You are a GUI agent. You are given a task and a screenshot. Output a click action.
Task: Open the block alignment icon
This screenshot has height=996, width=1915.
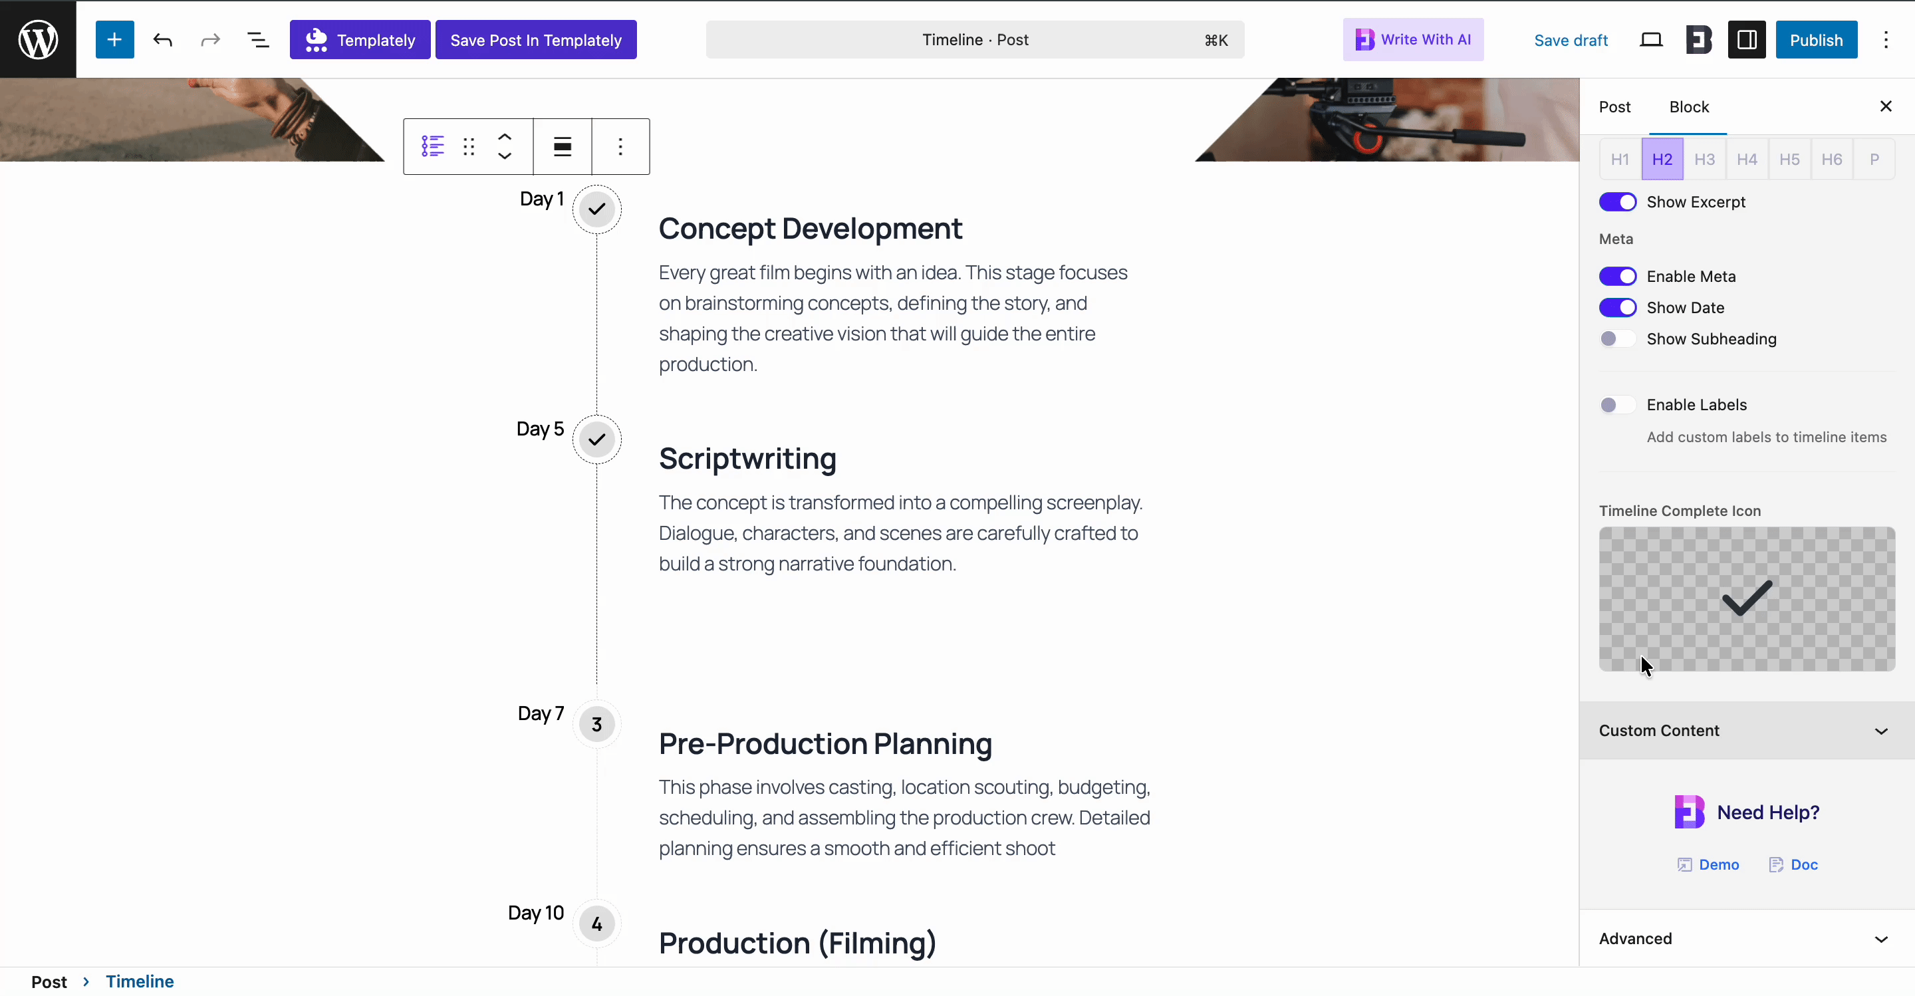tap(563, 146)
